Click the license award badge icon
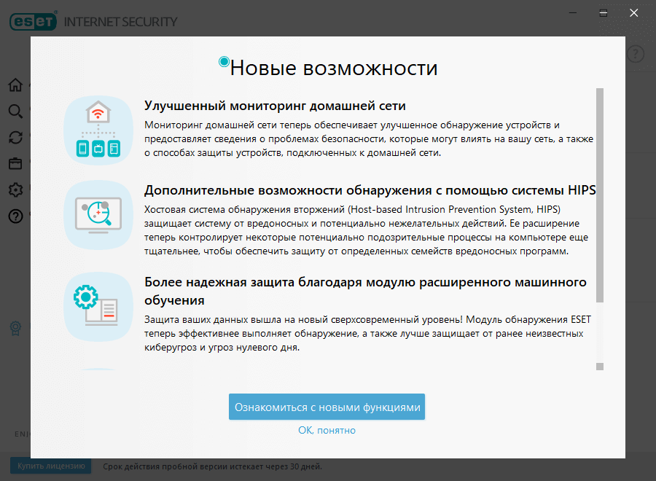This screenshot has height=481, width=656. point(15,329)
